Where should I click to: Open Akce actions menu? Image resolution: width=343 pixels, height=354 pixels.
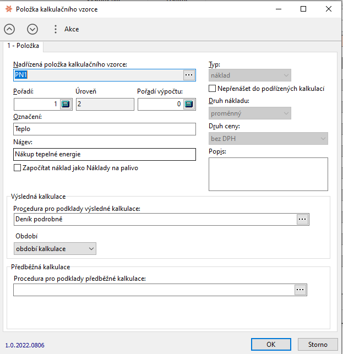72,29
